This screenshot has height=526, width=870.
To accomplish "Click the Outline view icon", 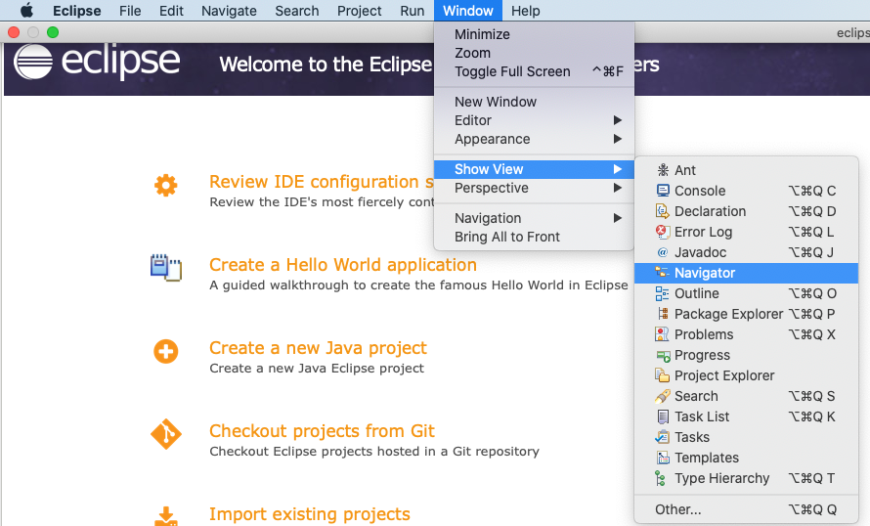I will pyautogui.click(x=663, y=293).
